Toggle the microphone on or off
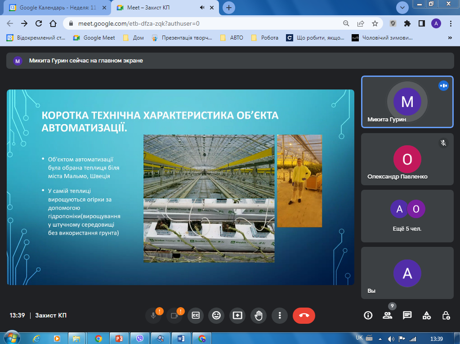 [x=153, y=315]
